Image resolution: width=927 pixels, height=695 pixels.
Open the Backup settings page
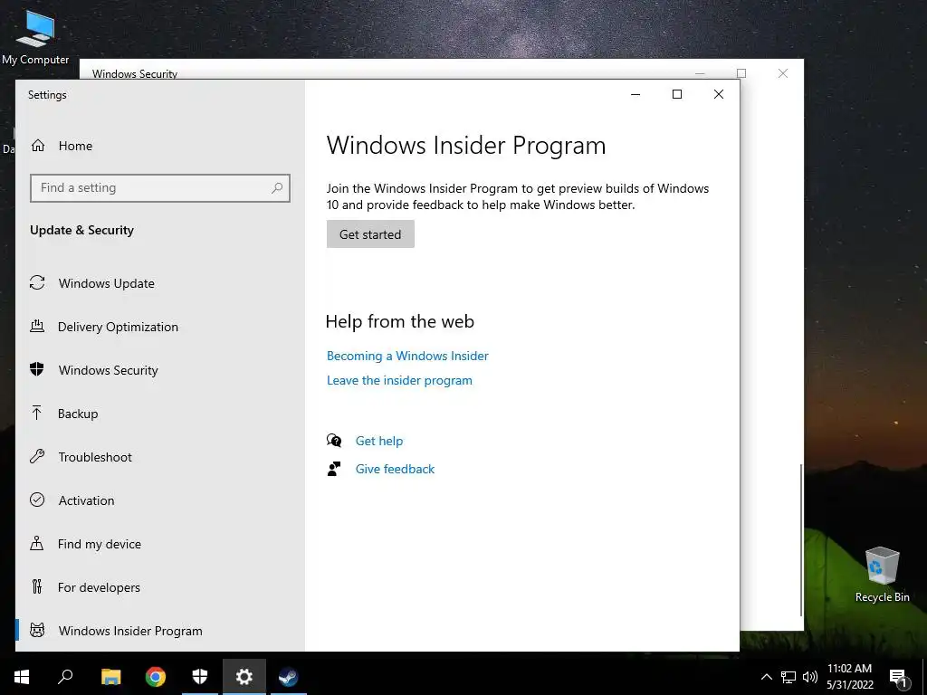pyautogui.click(x=78, y=414)
